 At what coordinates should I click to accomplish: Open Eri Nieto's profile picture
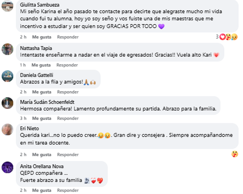point(7,129)
